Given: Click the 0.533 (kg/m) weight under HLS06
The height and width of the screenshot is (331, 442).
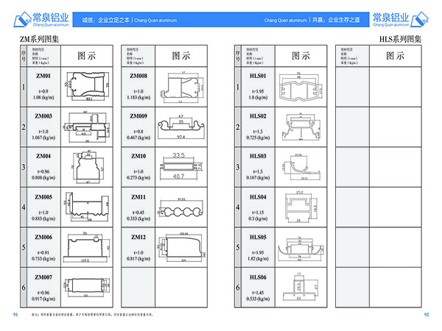Looking at the screenshot, I should click(258, 299).
